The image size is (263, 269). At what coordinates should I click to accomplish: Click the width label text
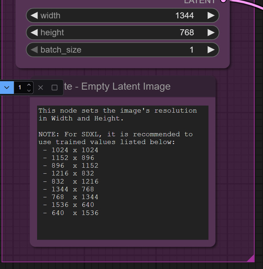50,16
